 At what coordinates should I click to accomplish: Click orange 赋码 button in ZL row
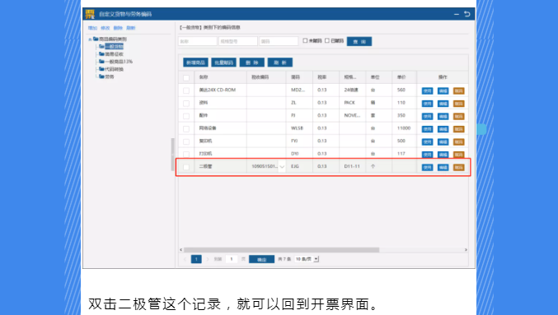(x=459, y=104)
